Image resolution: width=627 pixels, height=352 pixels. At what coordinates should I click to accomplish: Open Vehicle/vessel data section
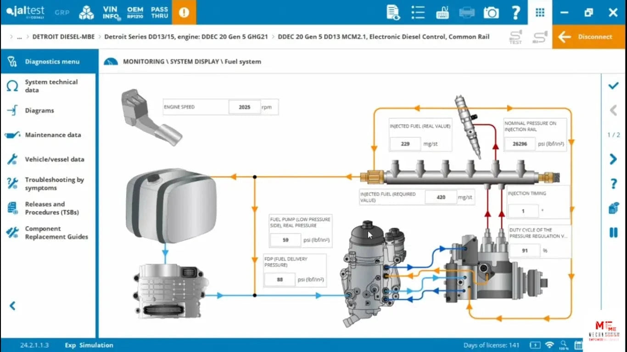pos(49,159)
